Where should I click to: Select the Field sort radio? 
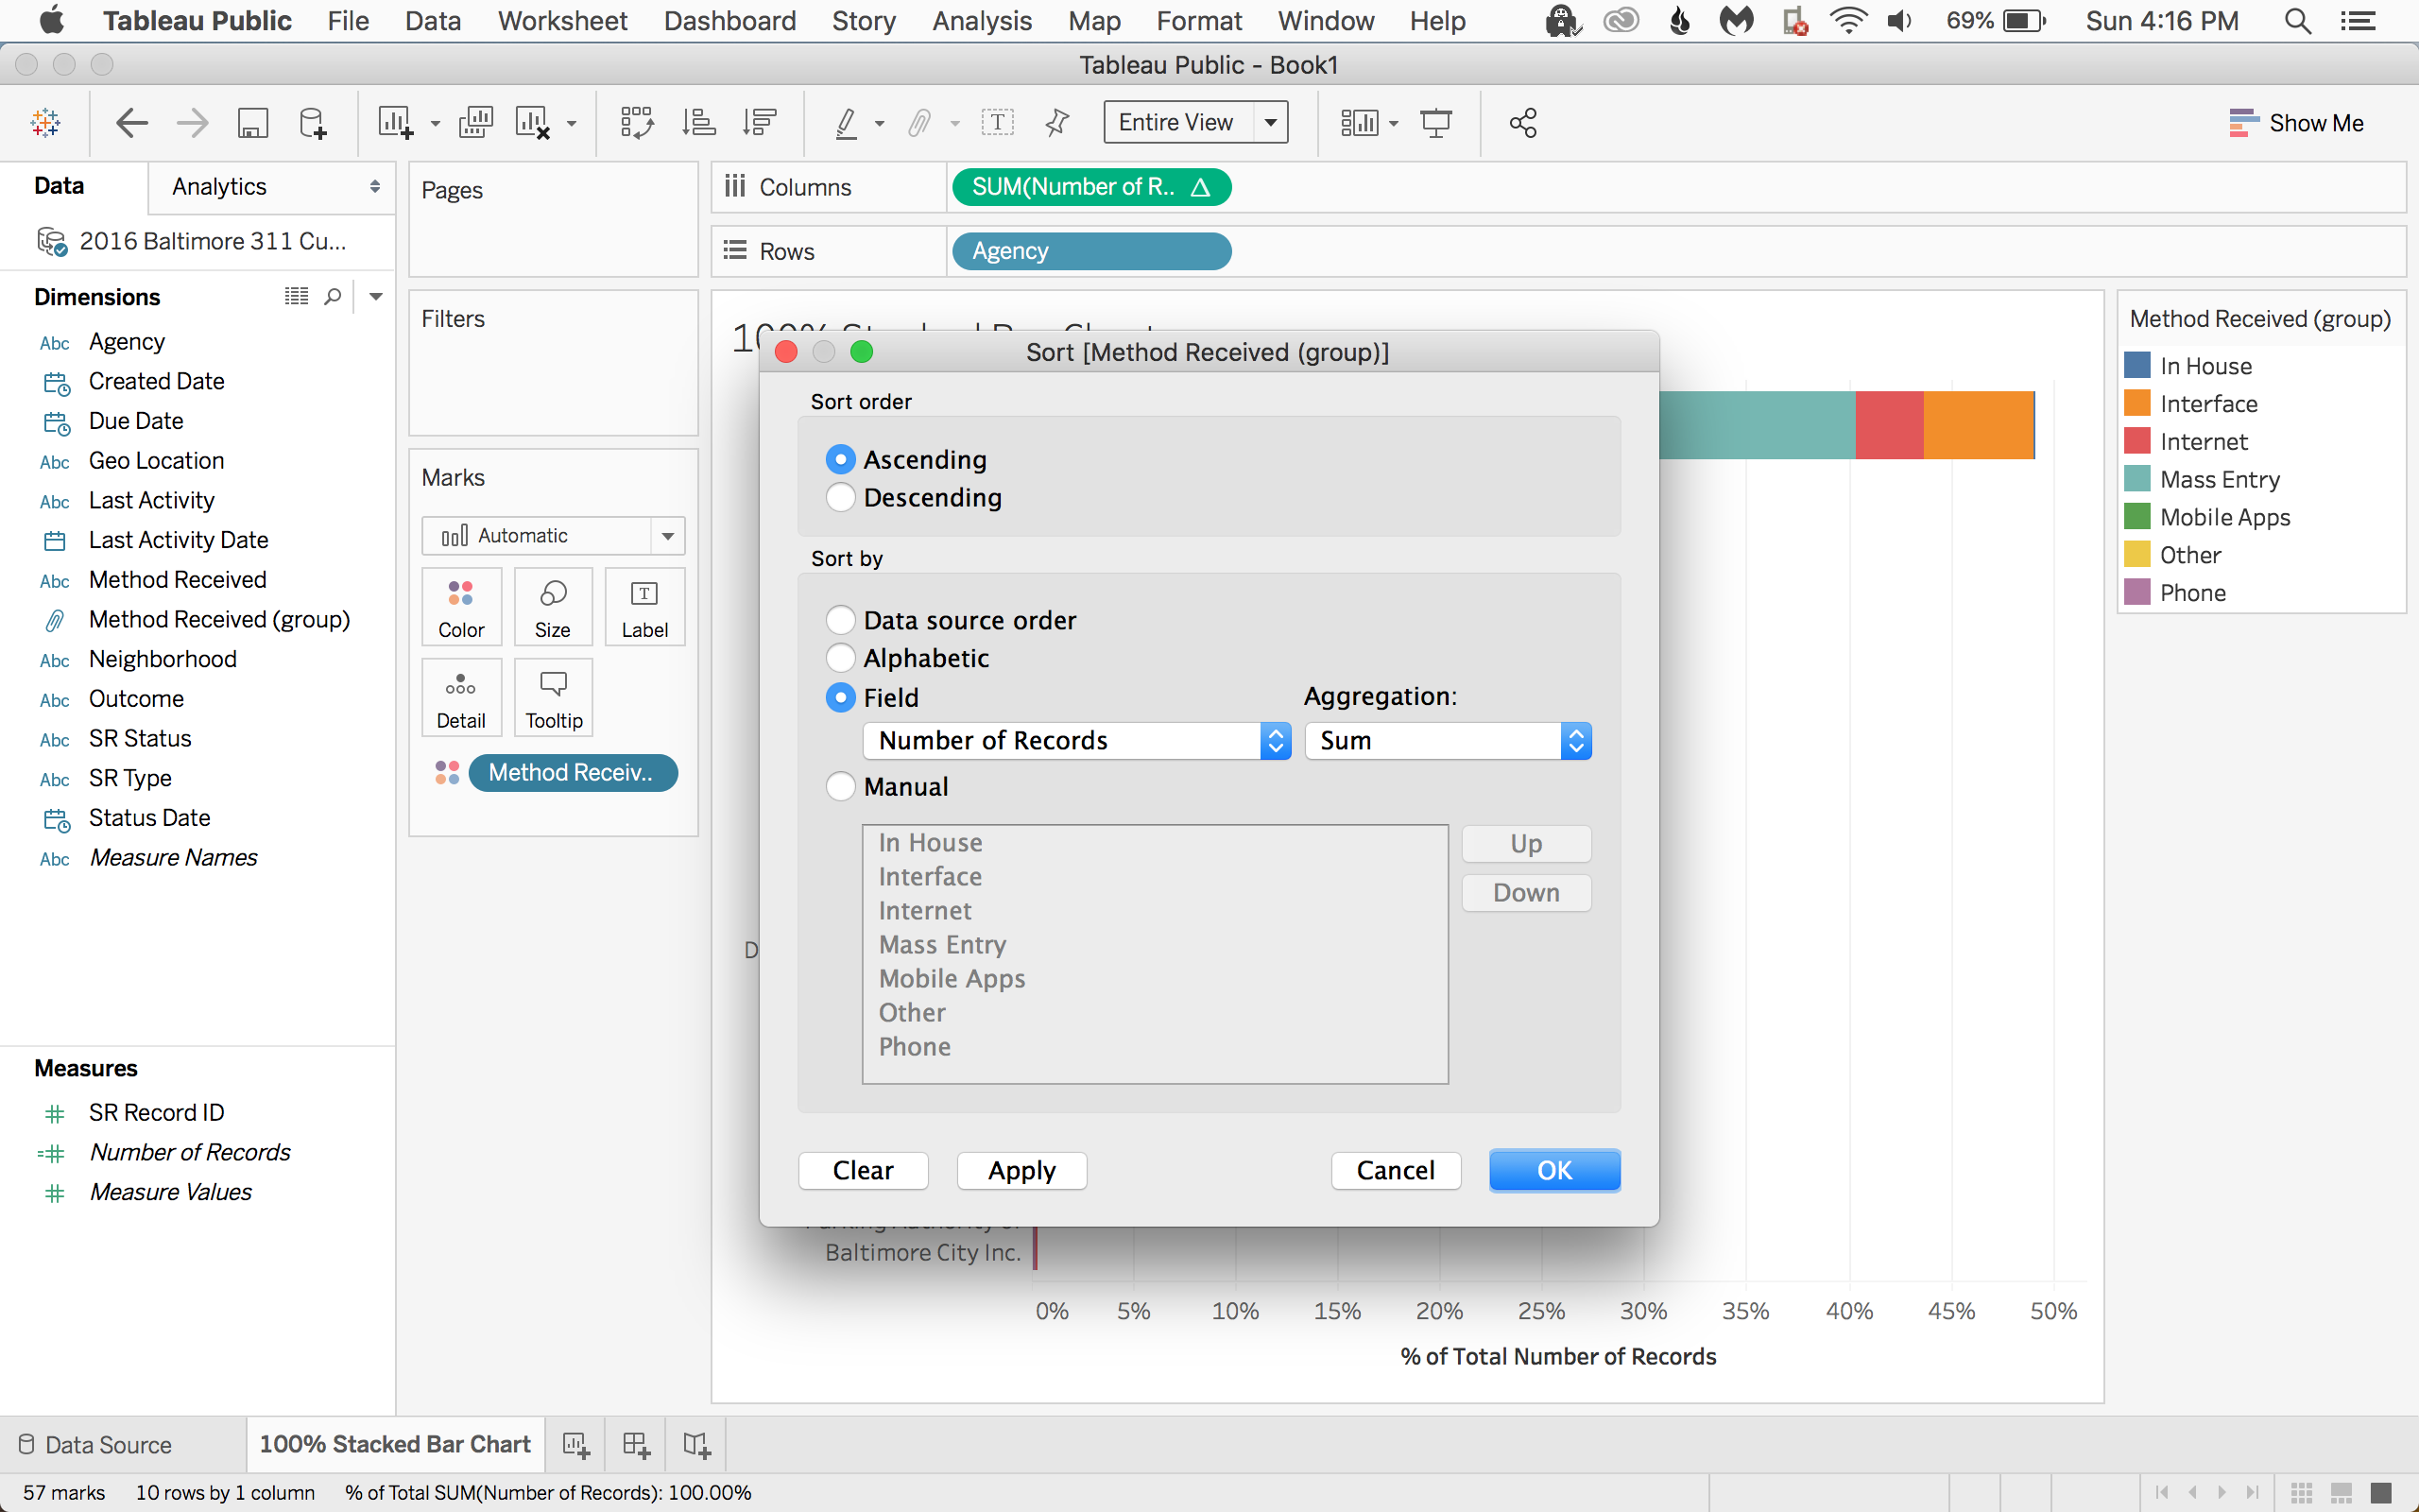pyautogui.click(x=841, y=697)
